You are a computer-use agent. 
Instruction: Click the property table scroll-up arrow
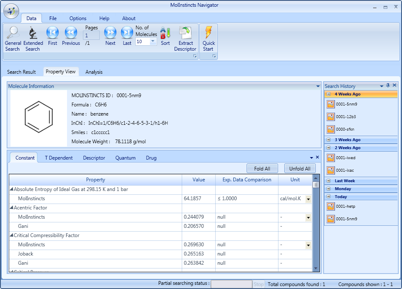(316, 178)
